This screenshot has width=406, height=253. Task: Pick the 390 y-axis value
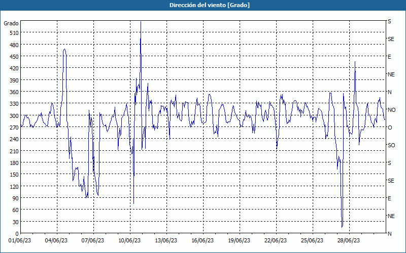click(14, 80)
